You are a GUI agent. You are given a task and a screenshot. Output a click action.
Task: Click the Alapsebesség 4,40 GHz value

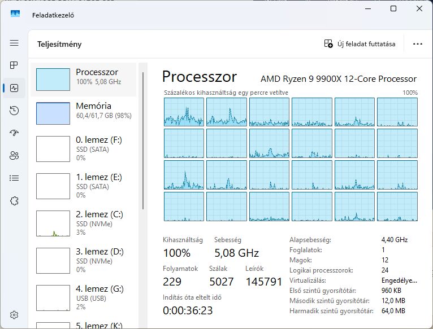pos(395,240)
